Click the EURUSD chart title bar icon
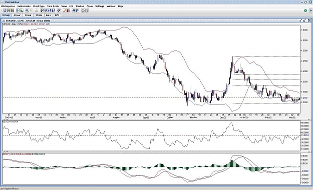Screen dimensions: 313x190 [x=4, y=20]
